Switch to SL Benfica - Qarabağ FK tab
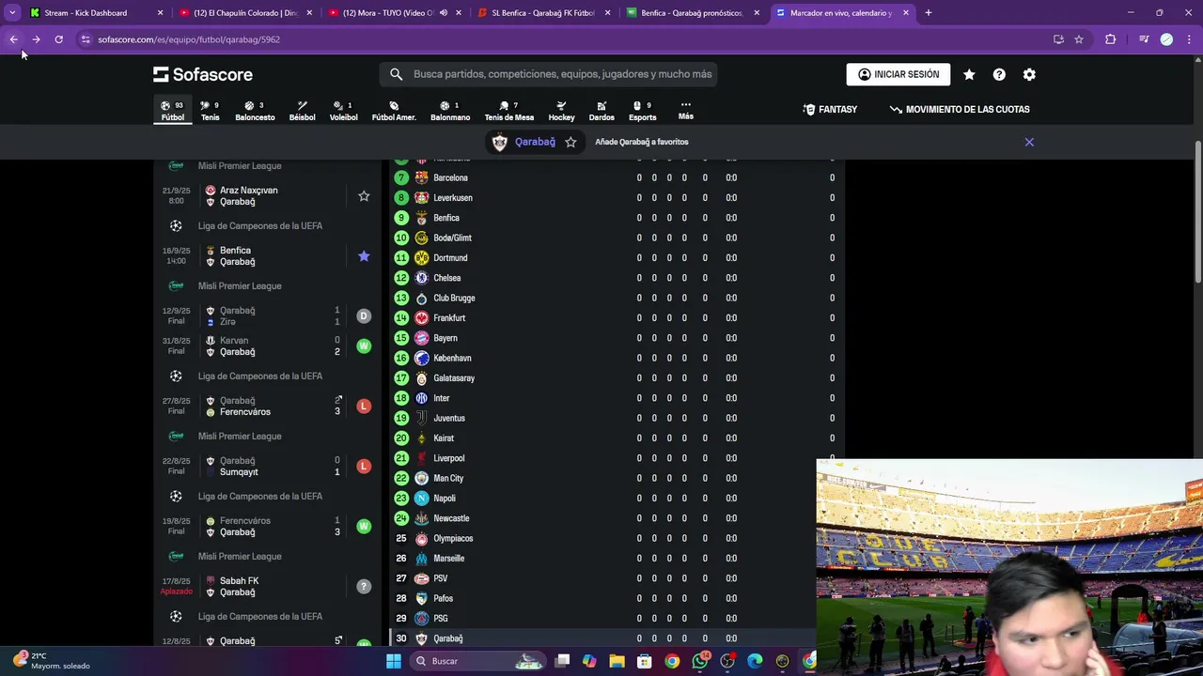This screenshot has height=676, width=1203. click(x=543, y=13)
